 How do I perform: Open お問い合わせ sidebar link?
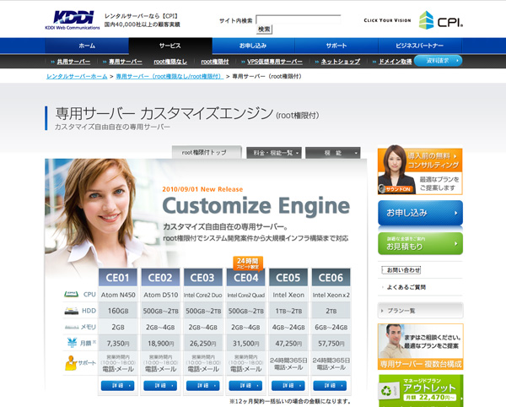point(401,270)
